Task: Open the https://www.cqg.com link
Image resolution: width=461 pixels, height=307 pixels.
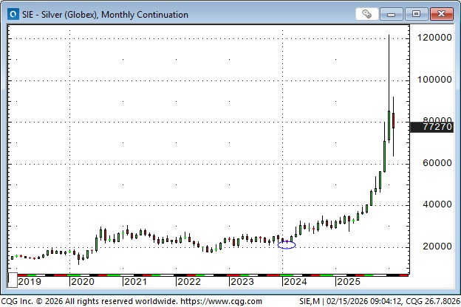Action: click(220, 301)
